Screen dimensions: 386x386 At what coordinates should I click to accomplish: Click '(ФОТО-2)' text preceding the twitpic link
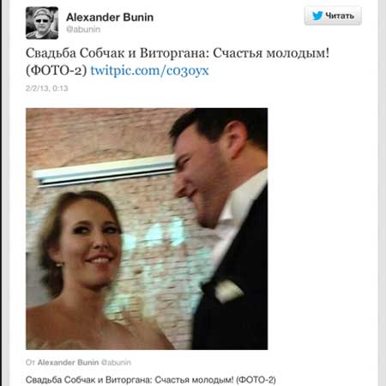coord(57,70)
